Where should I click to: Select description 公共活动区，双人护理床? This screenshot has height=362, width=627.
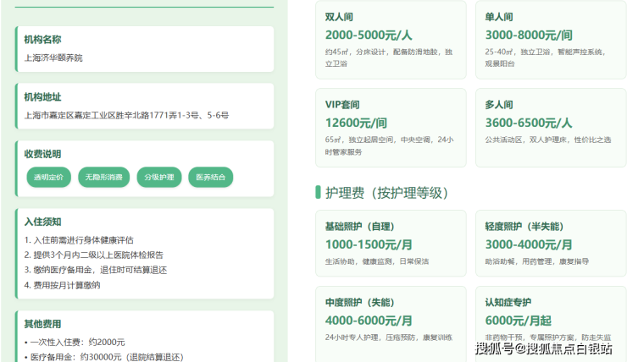(x=526, y=140)
